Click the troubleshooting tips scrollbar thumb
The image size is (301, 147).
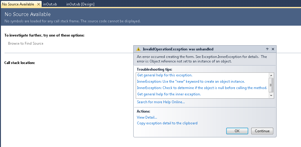coord(271,84)
